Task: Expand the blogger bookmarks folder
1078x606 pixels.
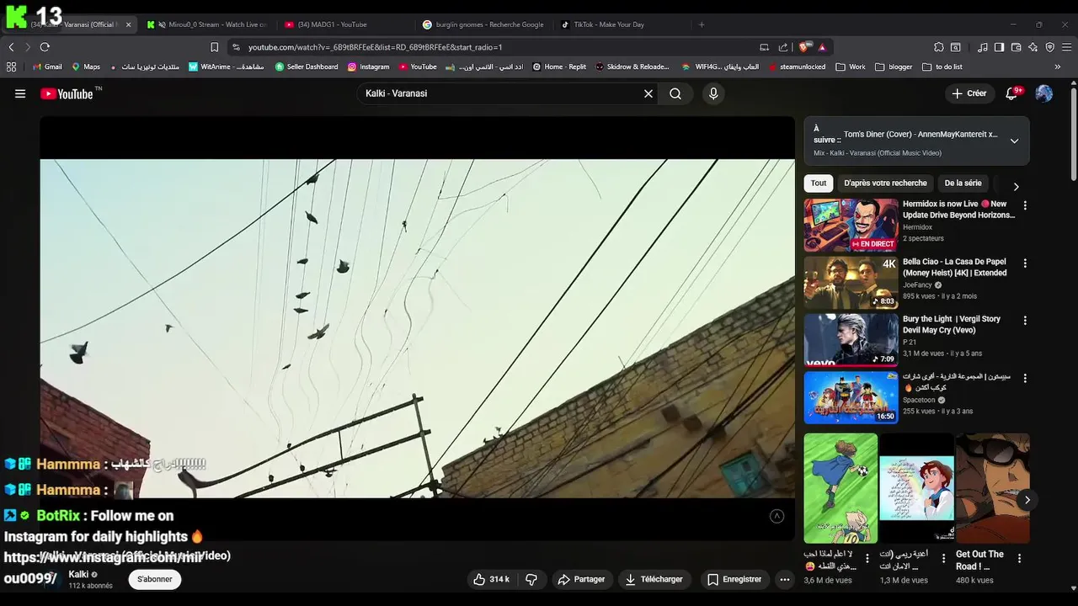Action: [x=894, y=66]
